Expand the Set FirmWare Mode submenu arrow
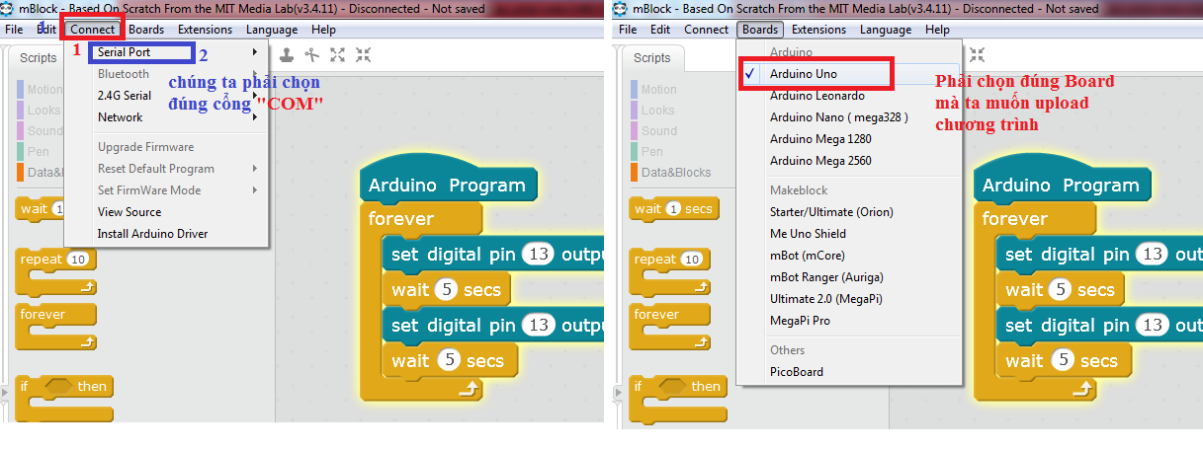Screen dimensions: 1203x450 tap(256, 190)
